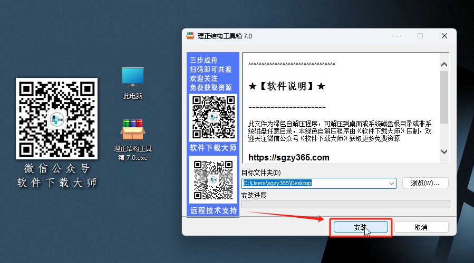This screenshot has height=263, width=474.
Task: Click the maximize button of installer window
Action: (x=420, y=36)
